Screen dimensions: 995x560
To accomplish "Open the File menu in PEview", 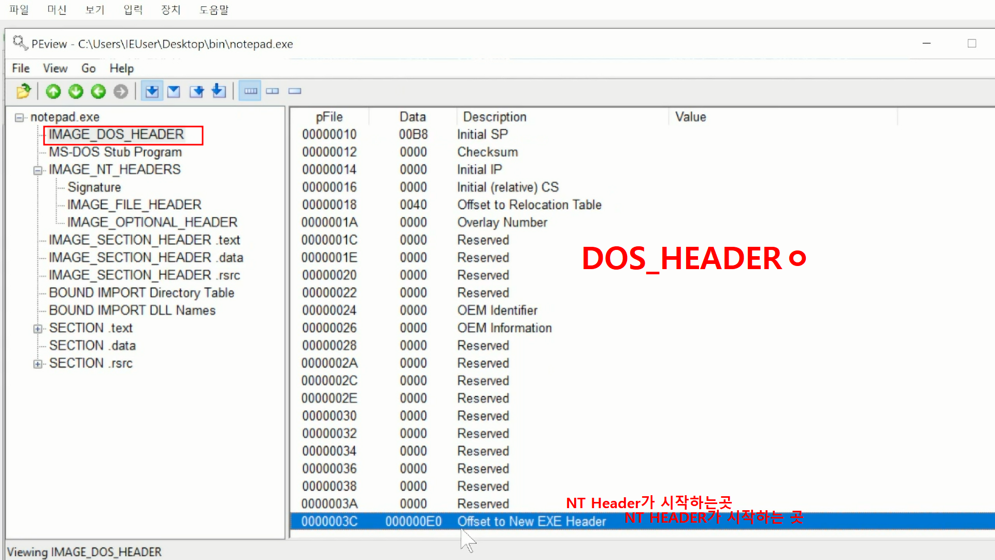I will pyautogui.click(x=21, y=68).
